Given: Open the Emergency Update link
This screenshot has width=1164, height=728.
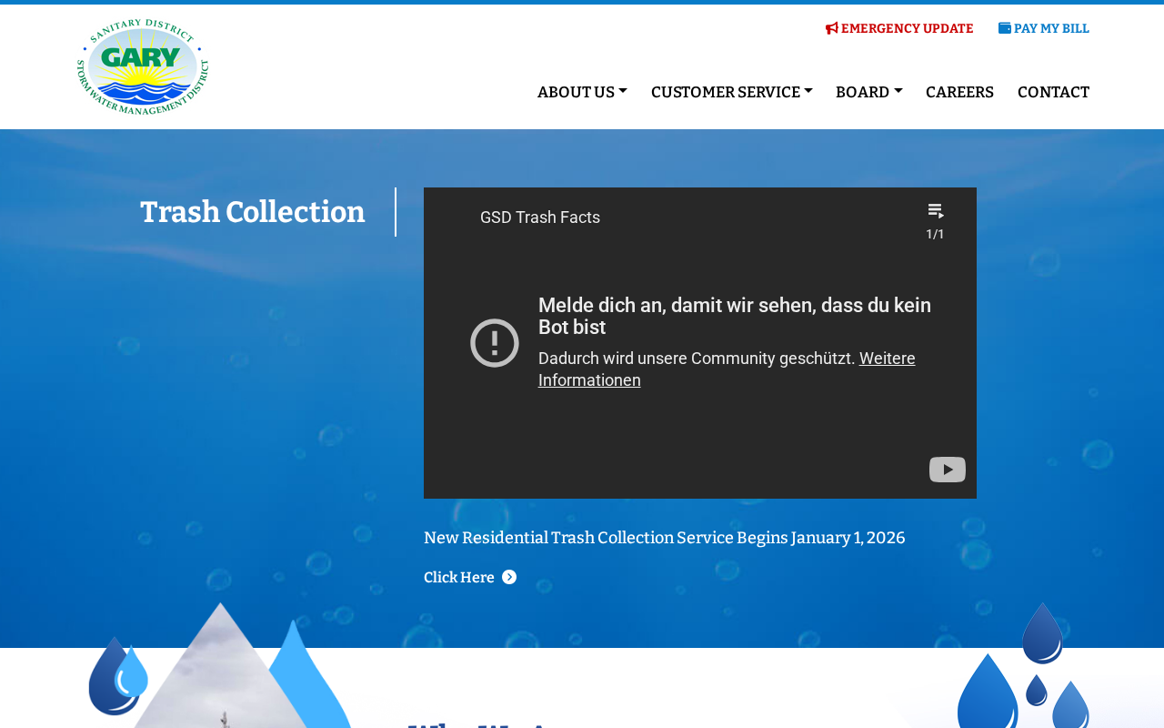Looking at the screenshot, I should click(x=899, y=28).
